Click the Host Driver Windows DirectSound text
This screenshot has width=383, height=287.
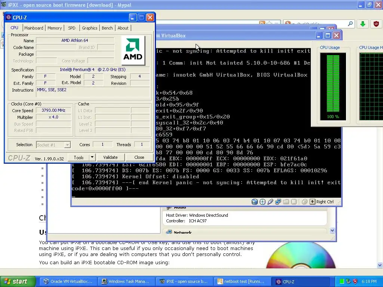197,215
